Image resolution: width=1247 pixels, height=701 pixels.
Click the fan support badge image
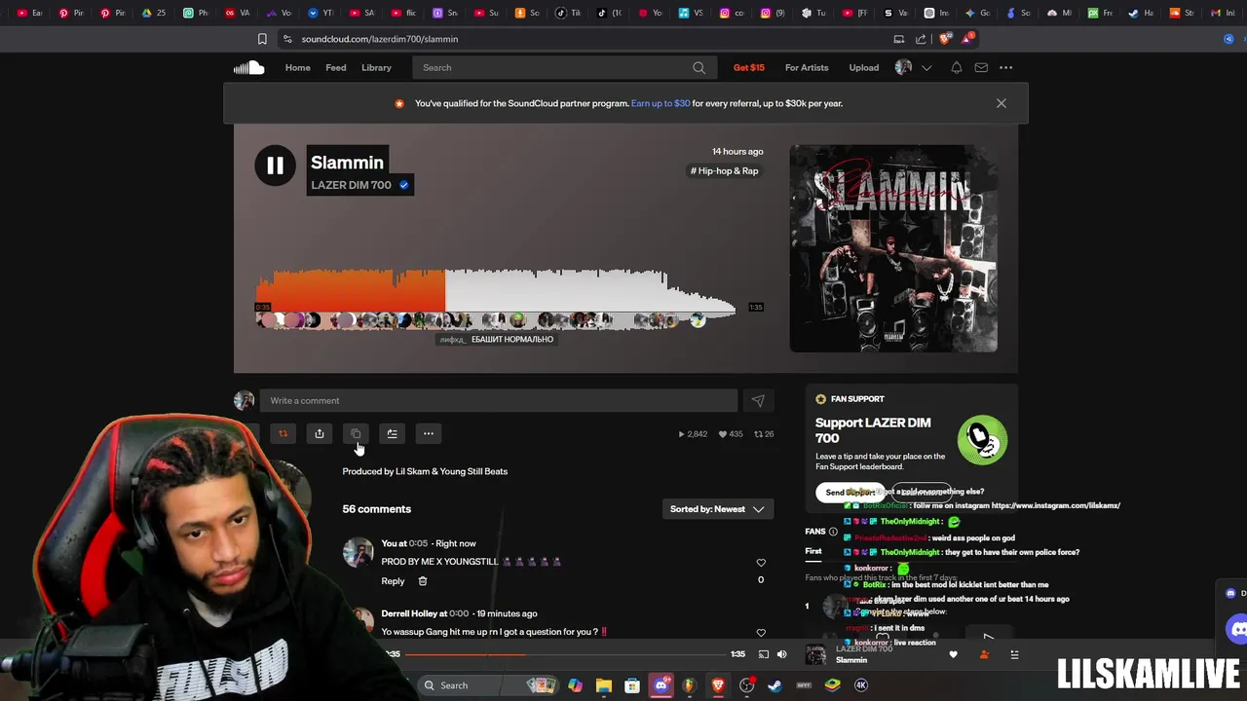pos(982,440)
